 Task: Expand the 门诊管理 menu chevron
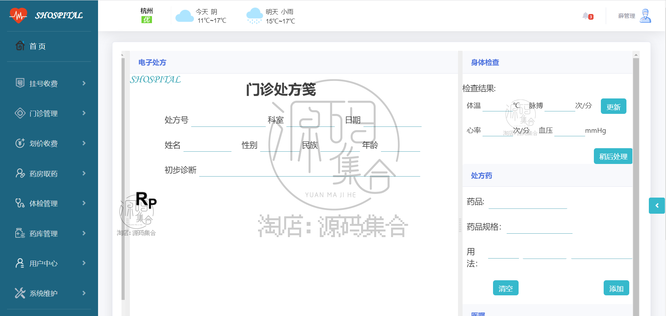[84, 113]
